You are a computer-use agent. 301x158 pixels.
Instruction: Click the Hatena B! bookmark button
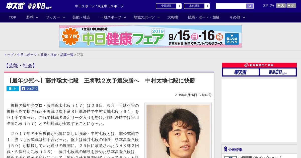click(13, 89)
